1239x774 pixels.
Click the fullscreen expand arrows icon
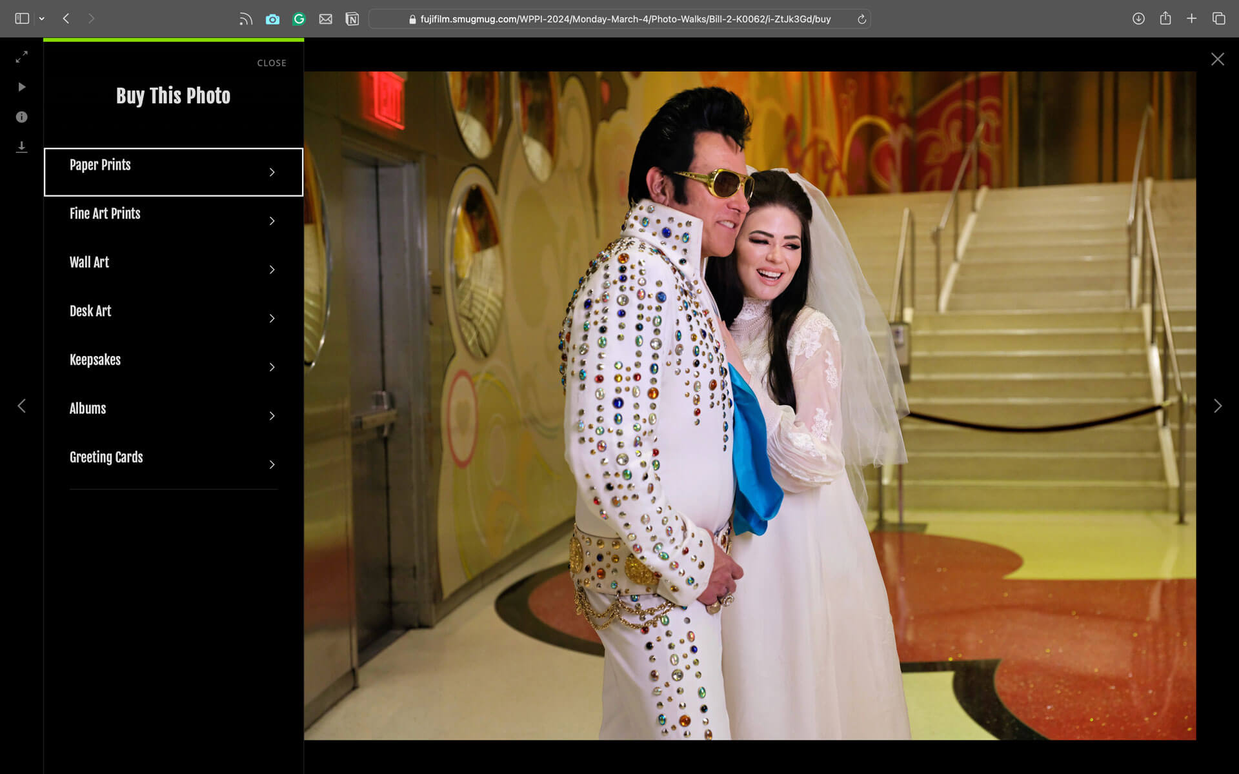21,57
